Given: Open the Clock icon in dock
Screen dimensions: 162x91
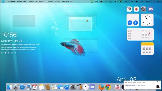Looking at the screenshot, I should (86, 87).
